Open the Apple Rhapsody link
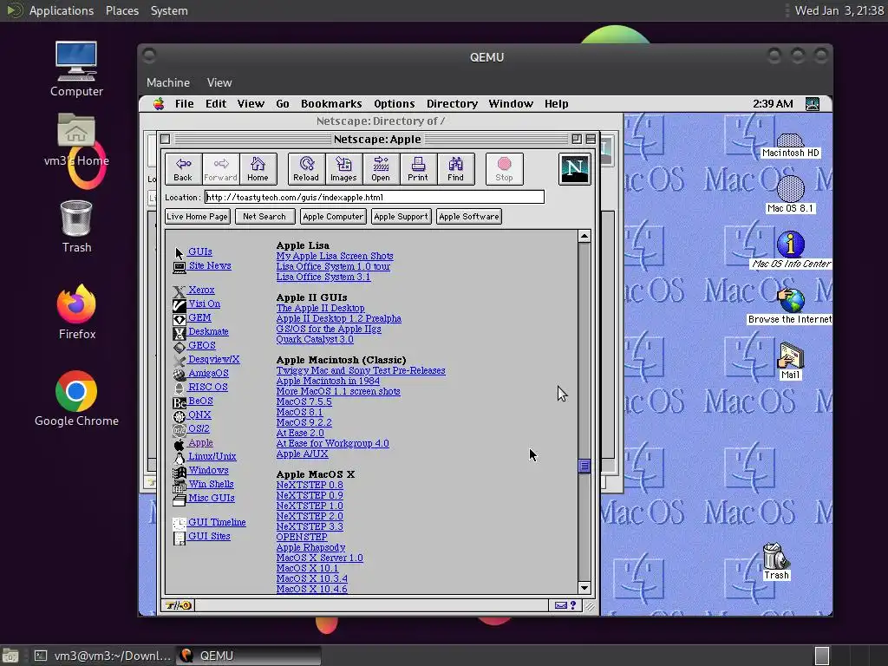Image resolution: width=888 pixels, height=666 pixels. click(311, 548)
